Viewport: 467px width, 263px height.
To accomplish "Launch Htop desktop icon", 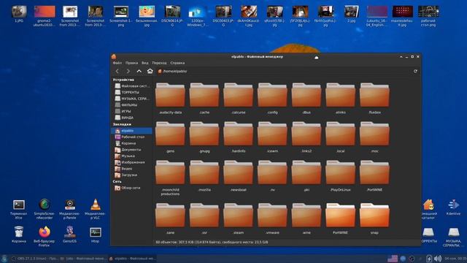I will (96, 235).
